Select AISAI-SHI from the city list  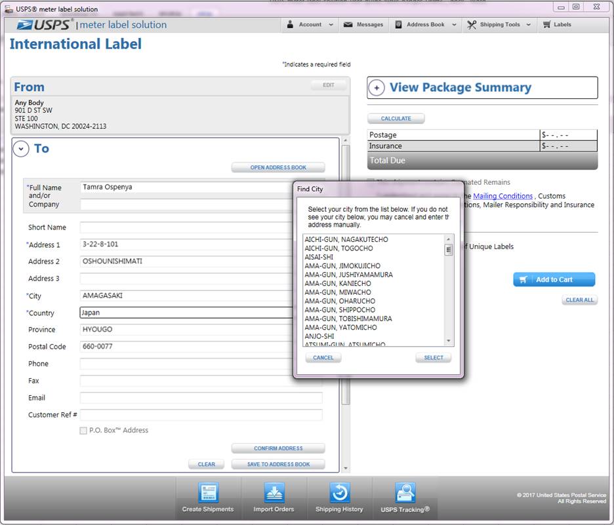319,258
